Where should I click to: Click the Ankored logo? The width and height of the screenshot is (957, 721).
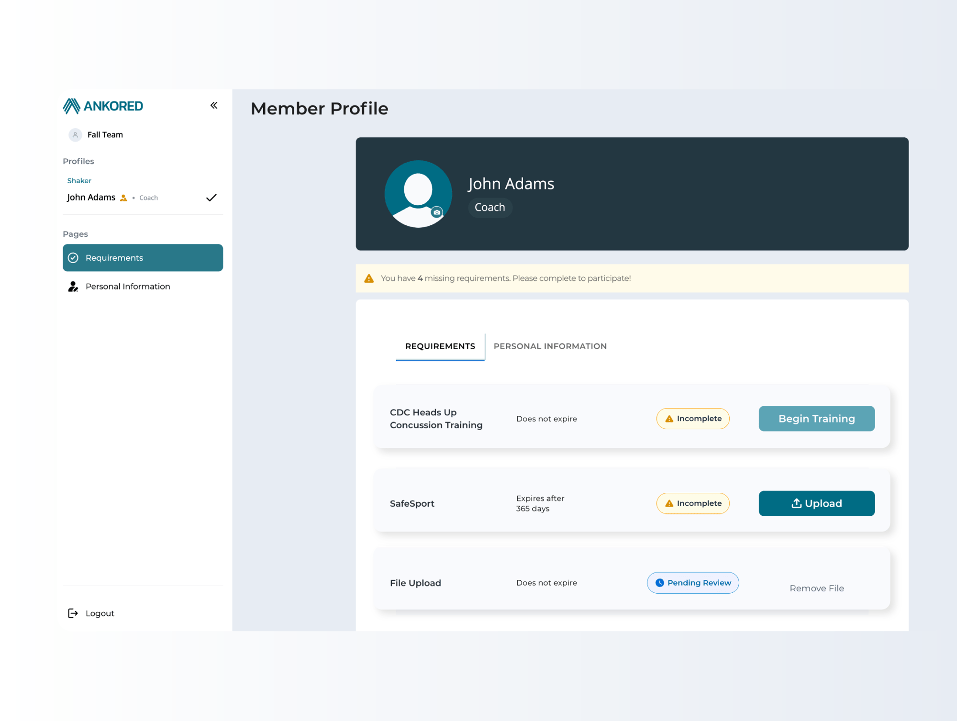(x=103, y=106)
